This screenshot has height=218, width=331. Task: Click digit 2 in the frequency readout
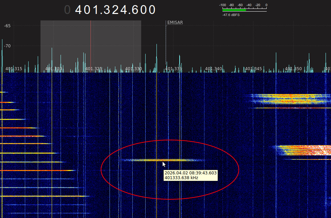coord(115,10)
